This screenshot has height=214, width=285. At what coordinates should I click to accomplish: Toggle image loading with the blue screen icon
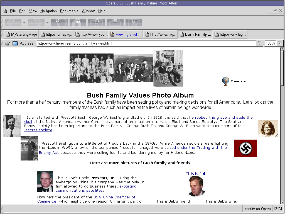pyautogui.click(x=15, y=43)
